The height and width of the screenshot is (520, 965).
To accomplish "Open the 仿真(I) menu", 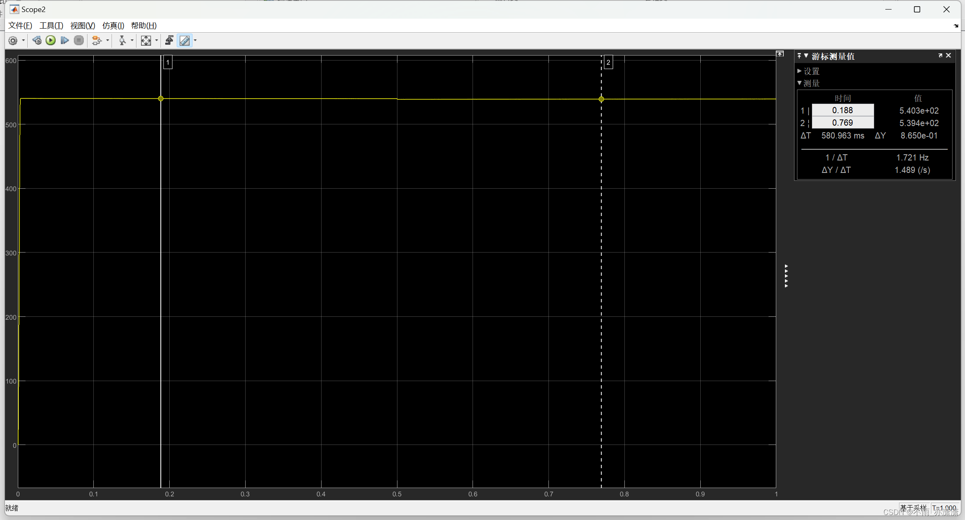I will click(113, 25).
